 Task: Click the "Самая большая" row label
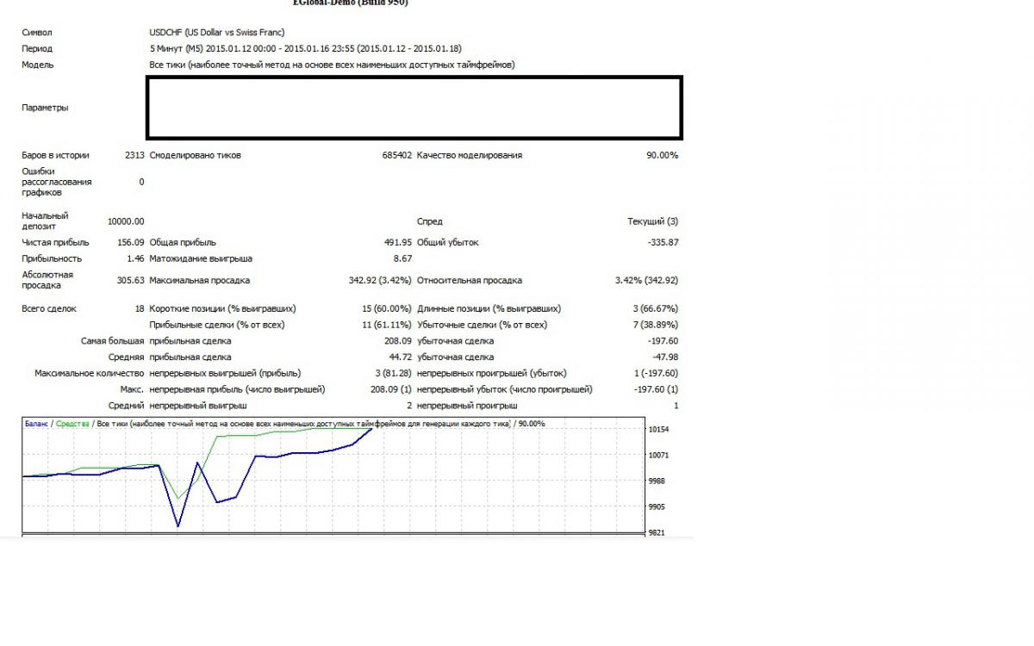coord(113,341)
